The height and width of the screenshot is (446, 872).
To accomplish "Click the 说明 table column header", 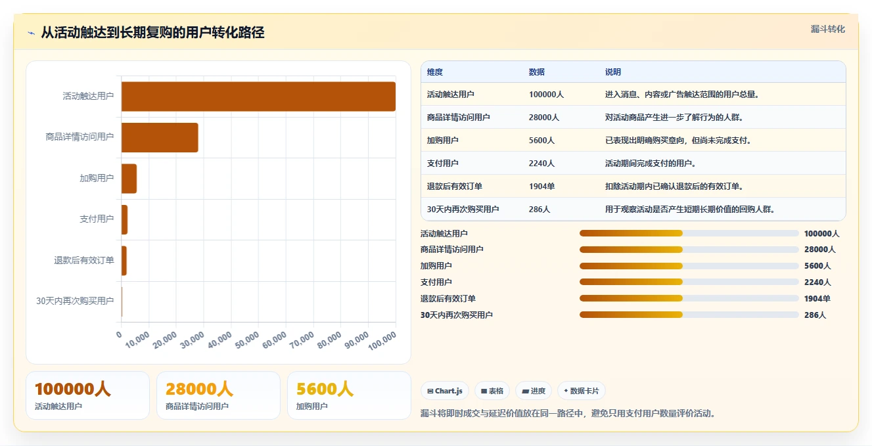I will coord(613,72).
